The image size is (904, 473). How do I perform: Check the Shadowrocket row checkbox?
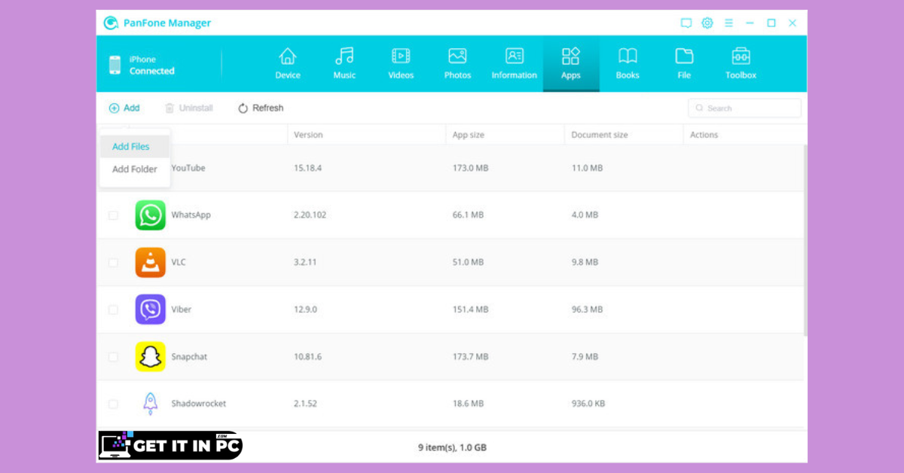[x=113, y=404]
